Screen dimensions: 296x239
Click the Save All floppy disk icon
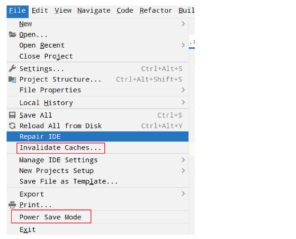(12, 115)
